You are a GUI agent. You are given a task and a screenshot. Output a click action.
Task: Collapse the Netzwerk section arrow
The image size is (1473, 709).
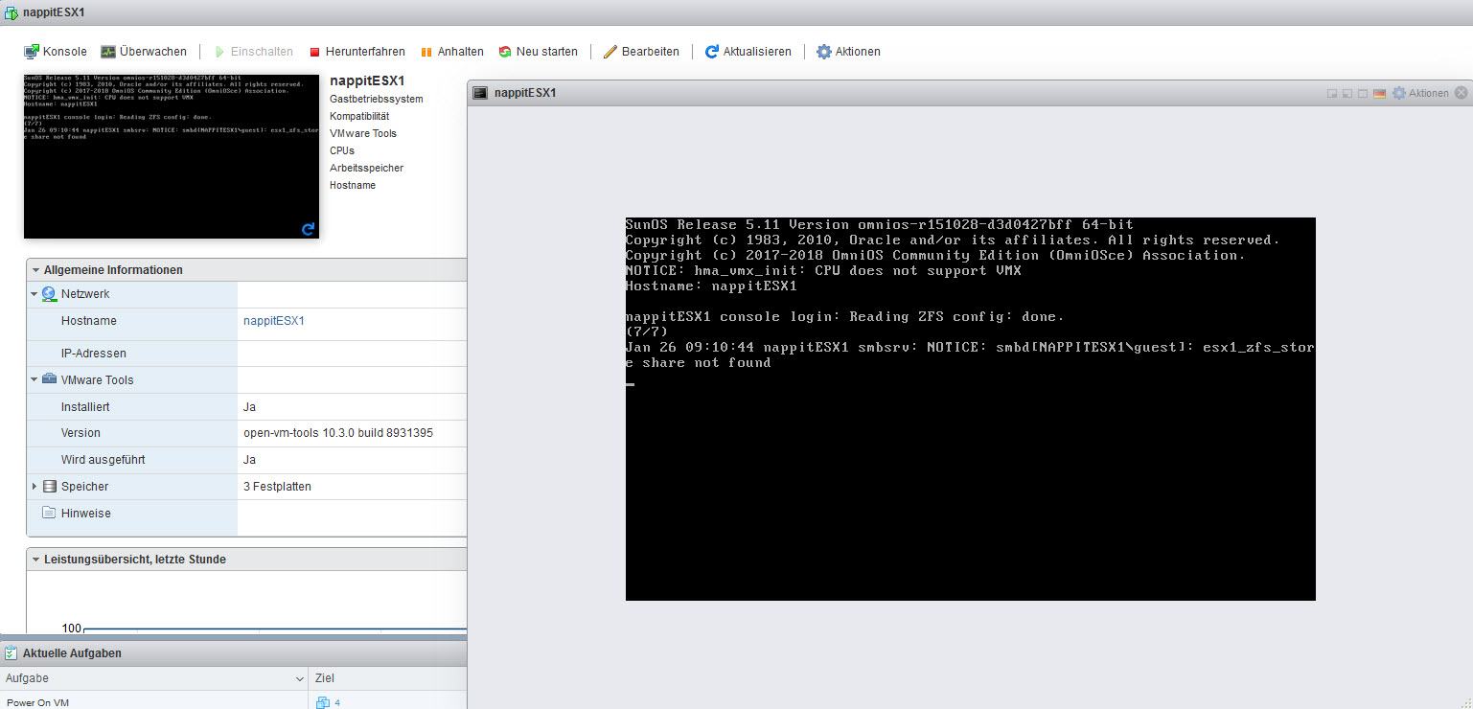[x=35, y=294]
